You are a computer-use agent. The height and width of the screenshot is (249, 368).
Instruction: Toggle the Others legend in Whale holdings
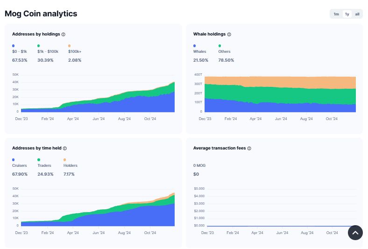(224, 51)
